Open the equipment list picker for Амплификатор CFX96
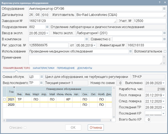 pos(164,9)
